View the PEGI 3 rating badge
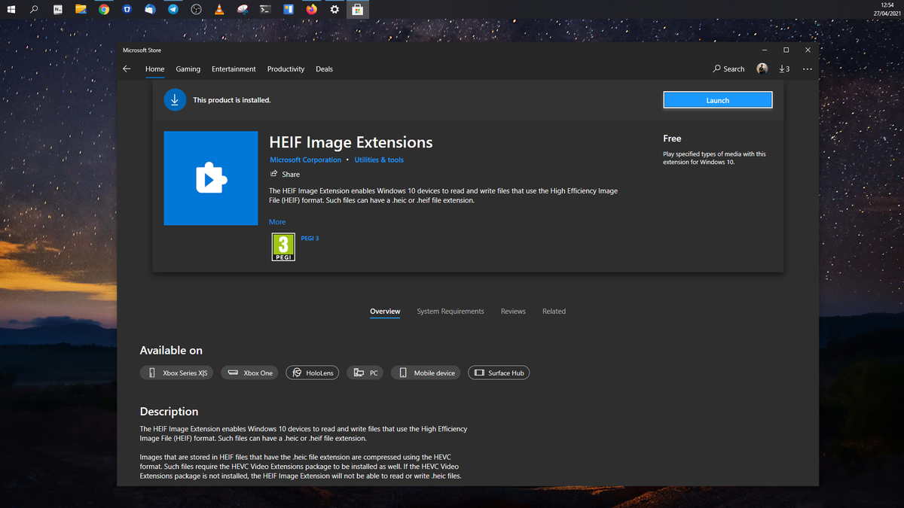The width and height of the screenshot is (904, 508). 282,247
